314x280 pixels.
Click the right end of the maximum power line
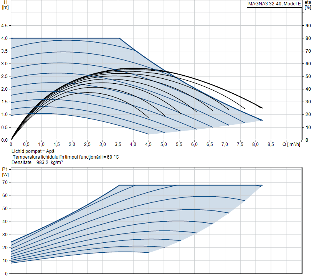262,185
